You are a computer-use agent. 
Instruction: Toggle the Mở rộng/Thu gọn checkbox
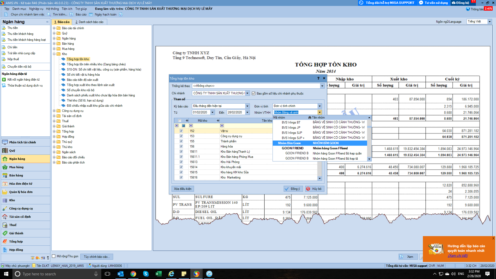[54, 256]
